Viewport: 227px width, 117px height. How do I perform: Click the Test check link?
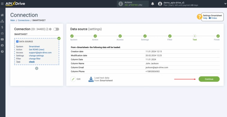click(x=32, y=62)
